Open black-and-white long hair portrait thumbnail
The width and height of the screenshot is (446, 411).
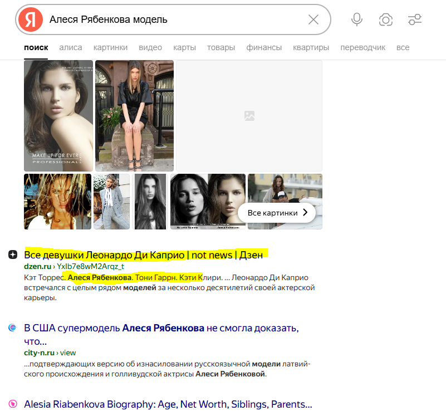coord(150,202)
